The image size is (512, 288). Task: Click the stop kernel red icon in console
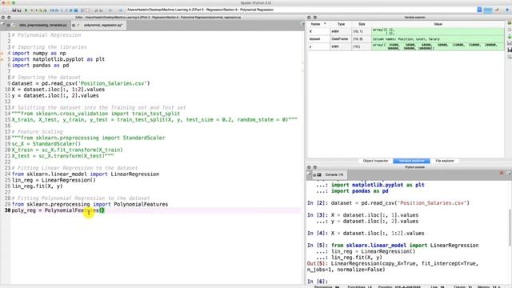(502, 173)
